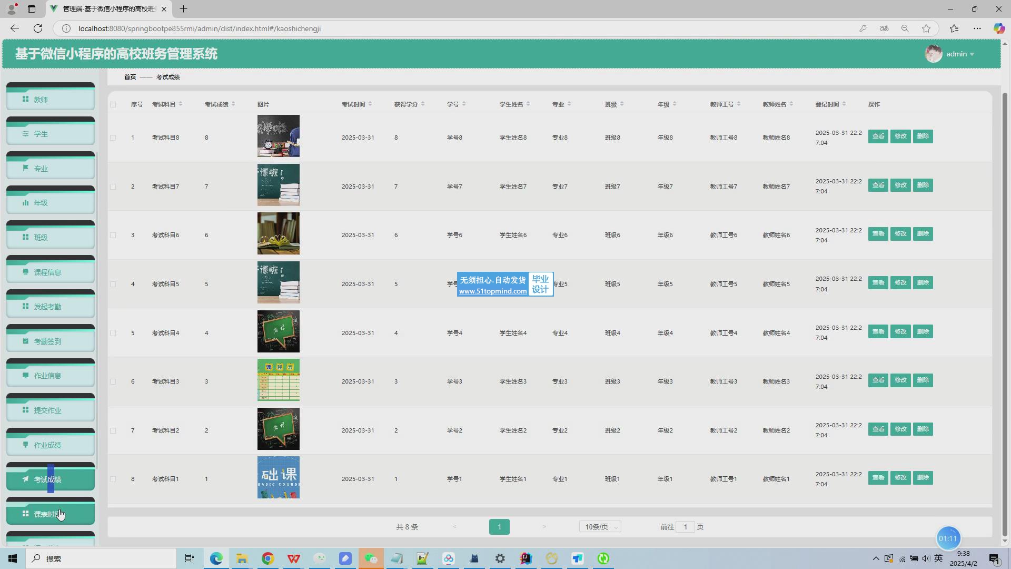
Task: Open the 课程信息 sidebar menu item
Action: 51,272
